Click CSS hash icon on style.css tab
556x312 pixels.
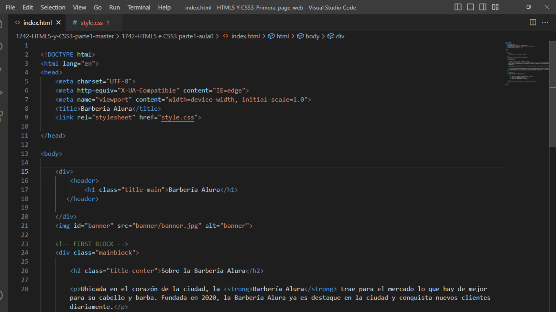coord(75,23)
